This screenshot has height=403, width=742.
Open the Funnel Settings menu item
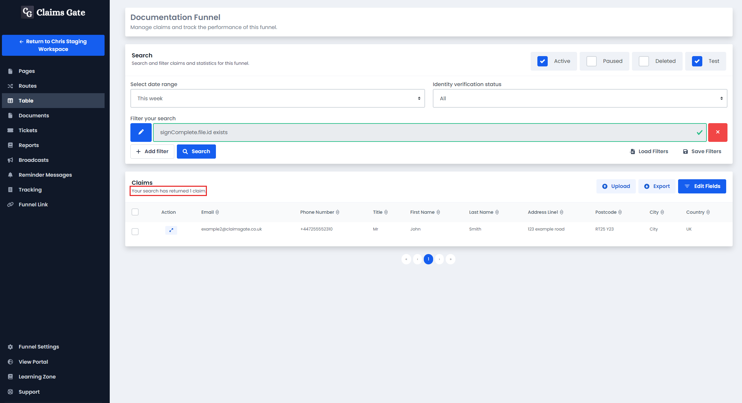[x=38, y=347]
